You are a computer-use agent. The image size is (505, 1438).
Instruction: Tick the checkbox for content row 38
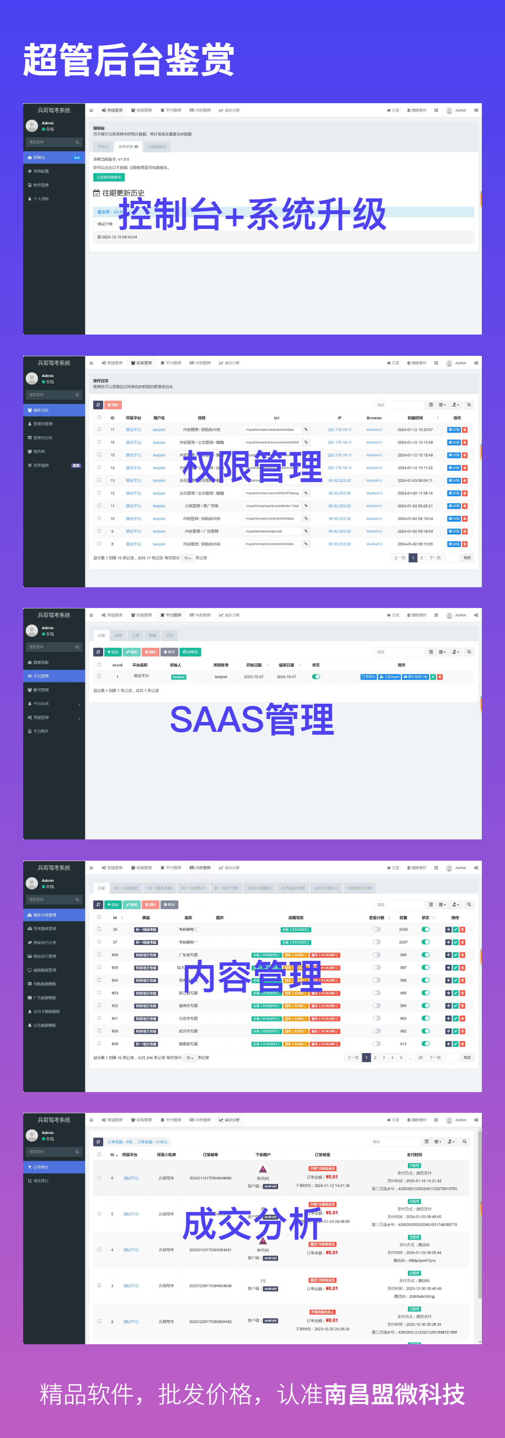pos(99,929)
